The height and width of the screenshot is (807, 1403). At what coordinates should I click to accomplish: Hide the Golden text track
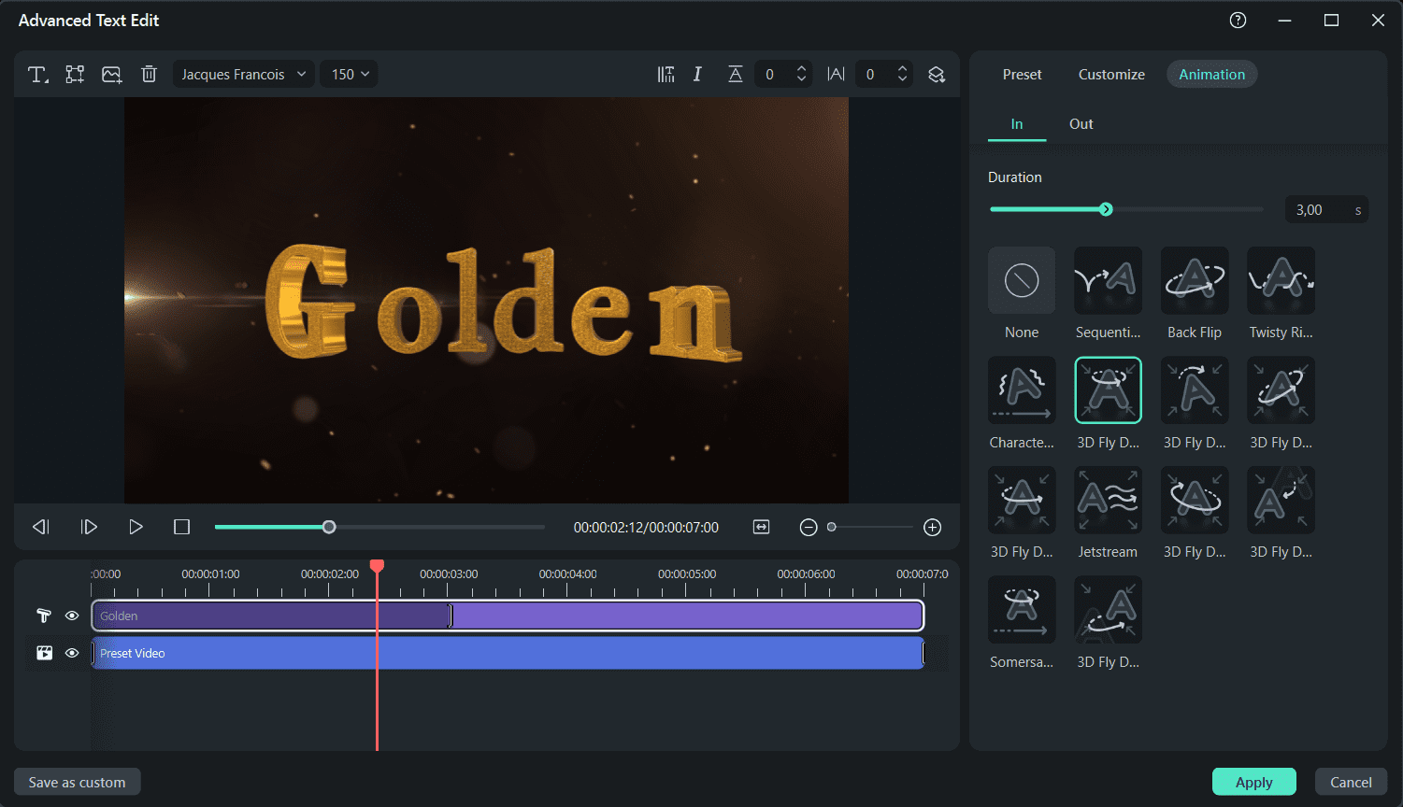coord(72,616)
